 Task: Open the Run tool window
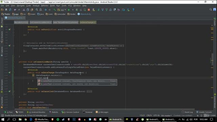(x=8, y=112)
